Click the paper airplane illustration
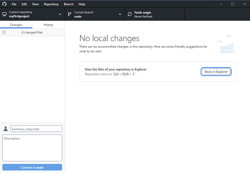250x173 pixels. 228,36
